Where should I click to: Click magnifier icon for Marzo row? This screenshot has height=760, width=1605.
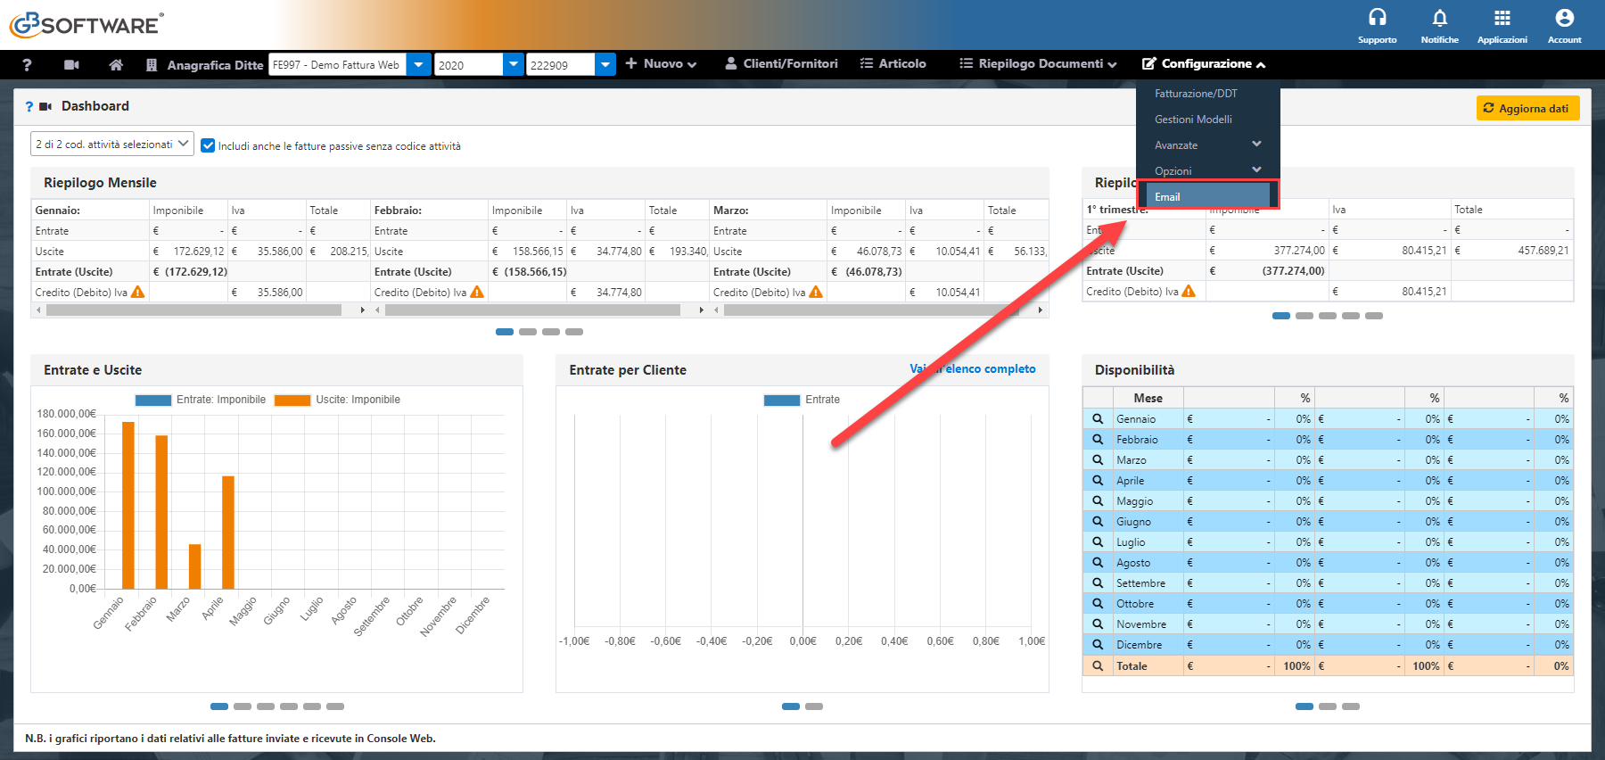(x=1098, y=459)
